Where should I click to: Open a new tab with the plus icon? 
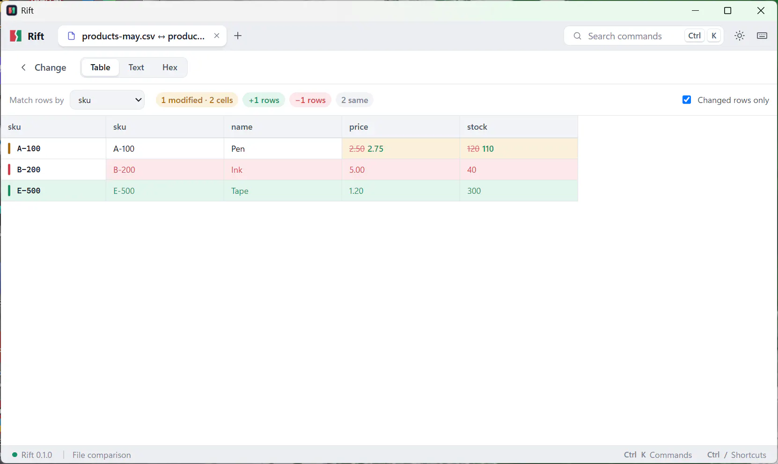238,36
